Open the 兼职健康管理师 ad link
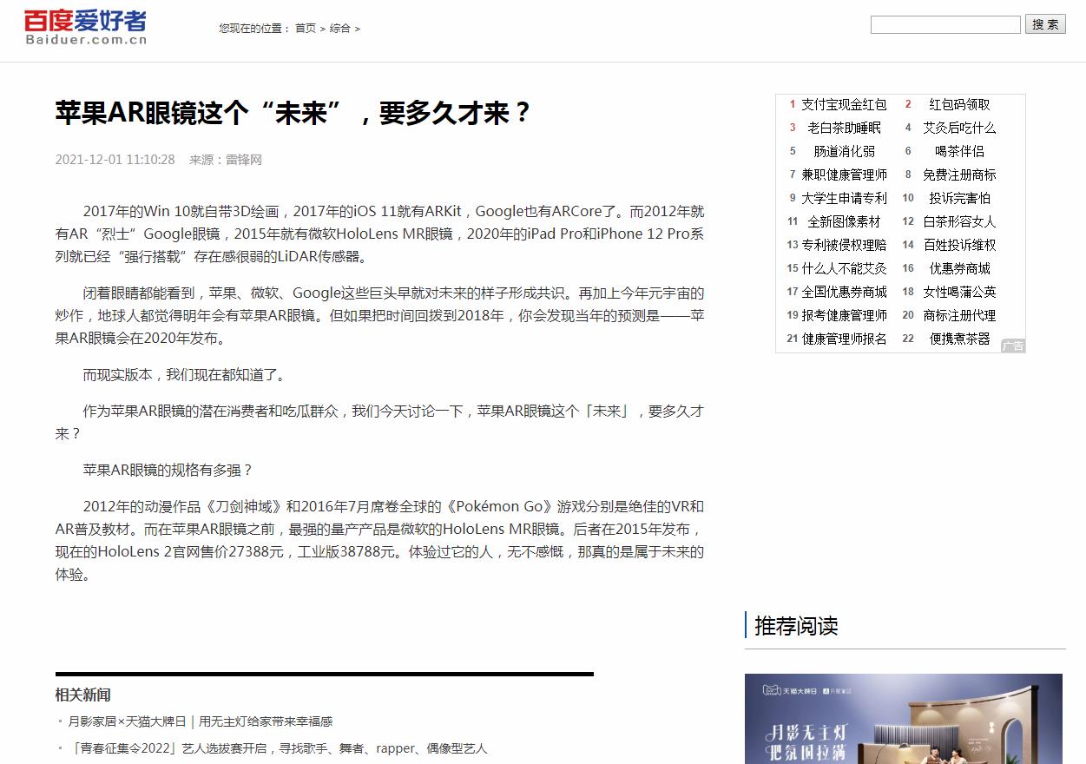This screenshot has height=764, width=1086. coord(844,175)
